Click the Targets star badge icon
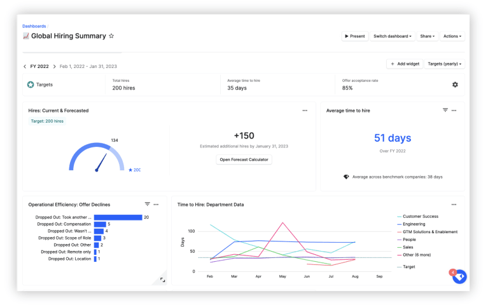The height and width of the screenshot is (305, 488). [31, 85]
